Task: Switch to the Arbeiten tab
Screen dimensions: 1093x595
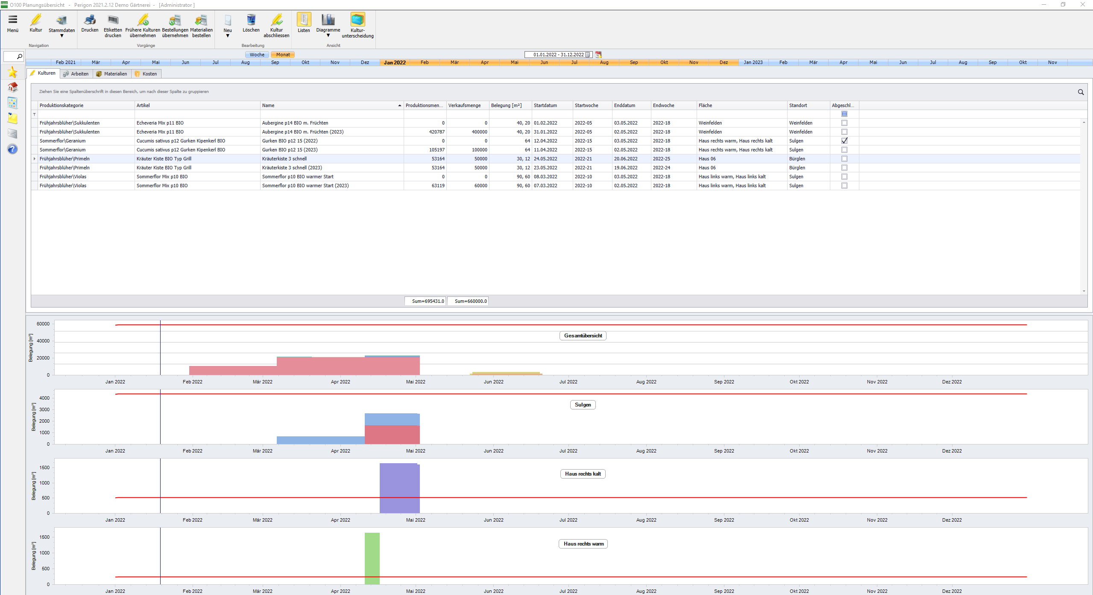Action: 76,74
